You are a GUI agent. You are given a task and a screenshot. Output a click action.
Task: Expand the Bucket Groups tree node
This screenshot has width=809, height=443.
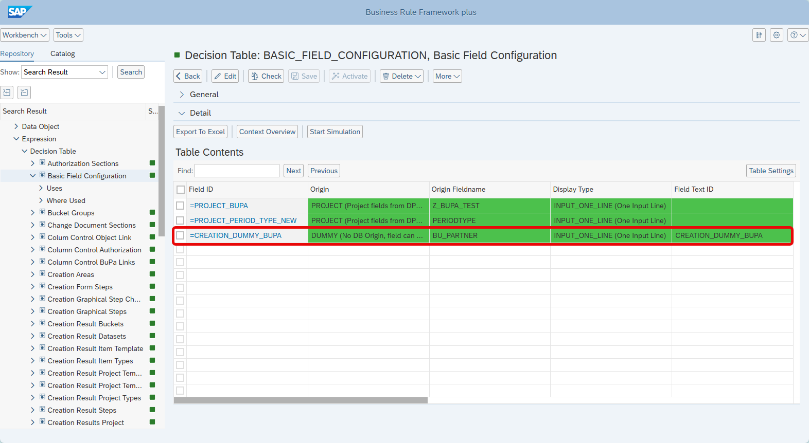tap(33, 213)
